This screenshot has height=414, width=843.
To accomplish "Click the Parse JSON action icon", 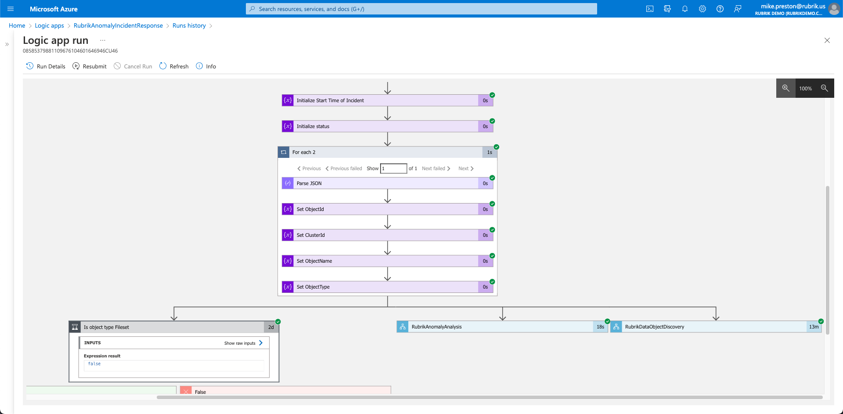I will pyautogui.click(x=288, y=183).
